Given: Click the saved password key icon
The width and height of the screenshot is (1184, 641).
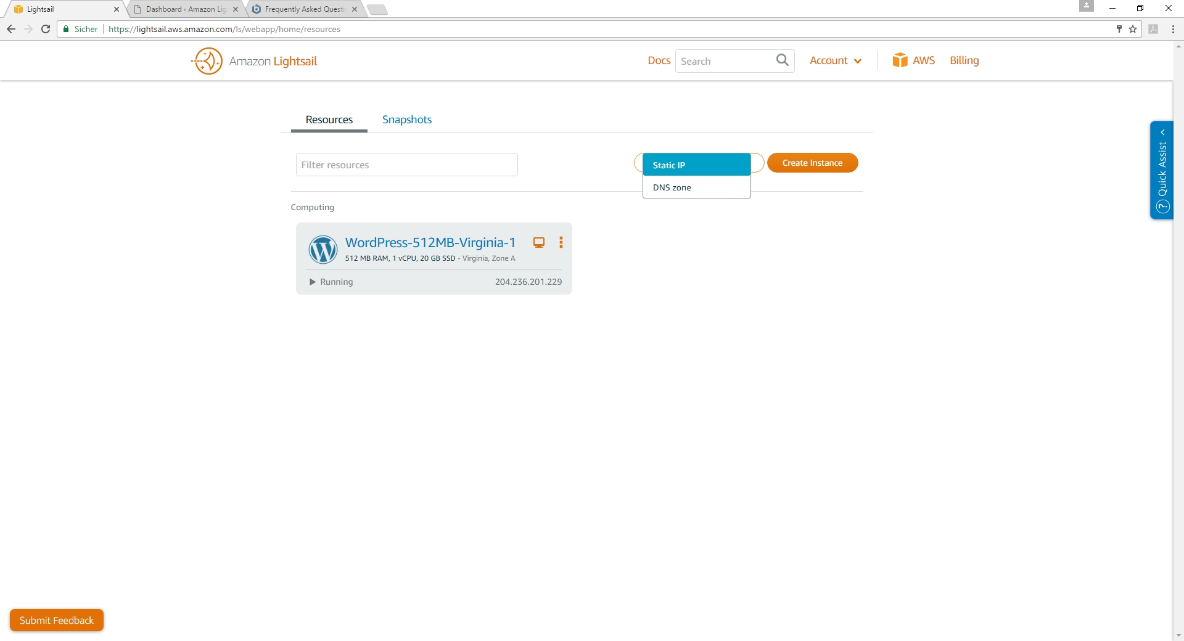Looking at the screenshot, I should pyautogui.click(x=1119, y=29).
